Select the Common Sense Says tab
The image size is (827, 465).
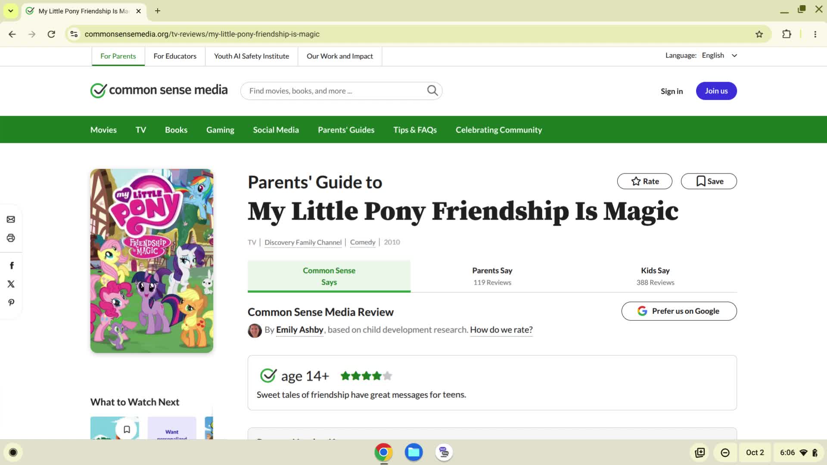tap(329, 276)
